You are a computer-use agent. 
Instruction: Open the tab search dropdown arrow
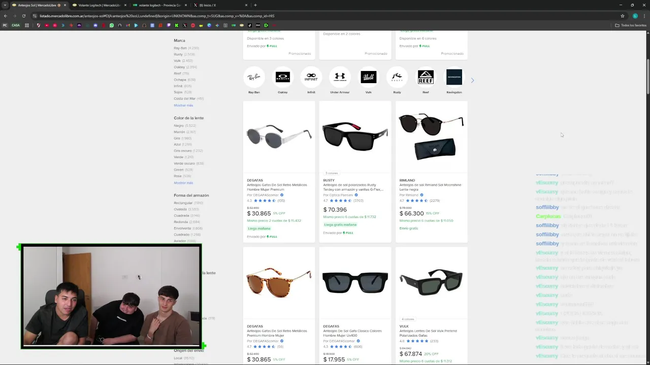coord(5,5)
